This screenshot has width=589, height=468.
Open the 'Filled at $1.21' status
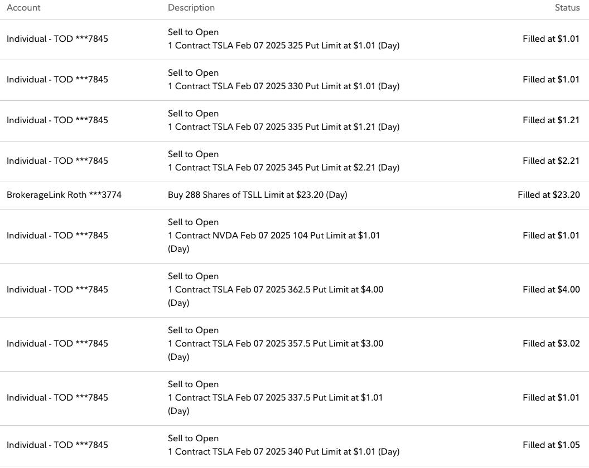point(551,120)
